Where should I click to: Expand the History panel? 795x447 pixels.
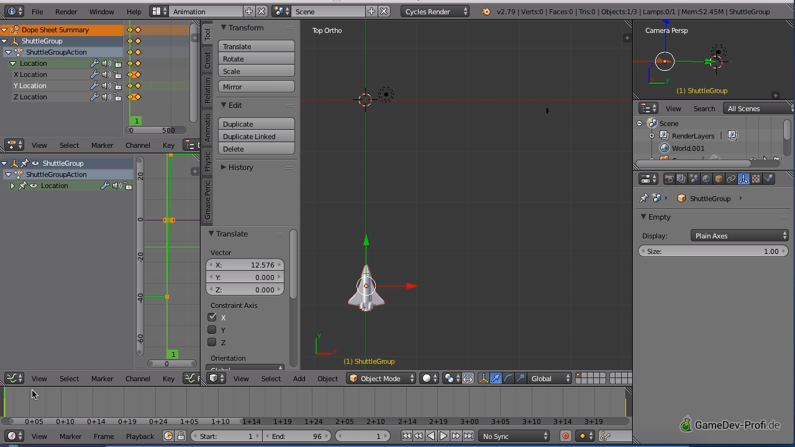pos(224,168)
